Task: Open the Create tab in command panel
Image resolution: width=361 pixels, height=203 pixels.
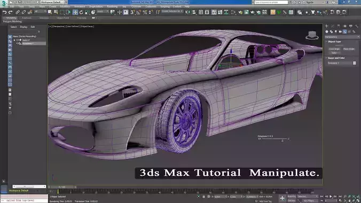Action: pyautogui.click(x=327, y=26)
